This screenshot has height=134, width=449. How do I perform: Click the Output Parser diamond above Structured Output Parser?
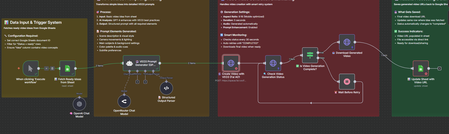166,82
